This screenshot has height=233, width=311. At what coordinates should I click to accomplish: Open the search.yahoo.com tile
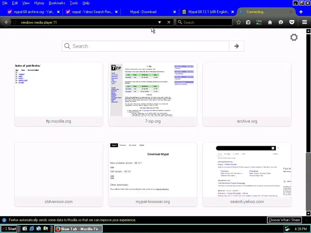click(247, 174)
